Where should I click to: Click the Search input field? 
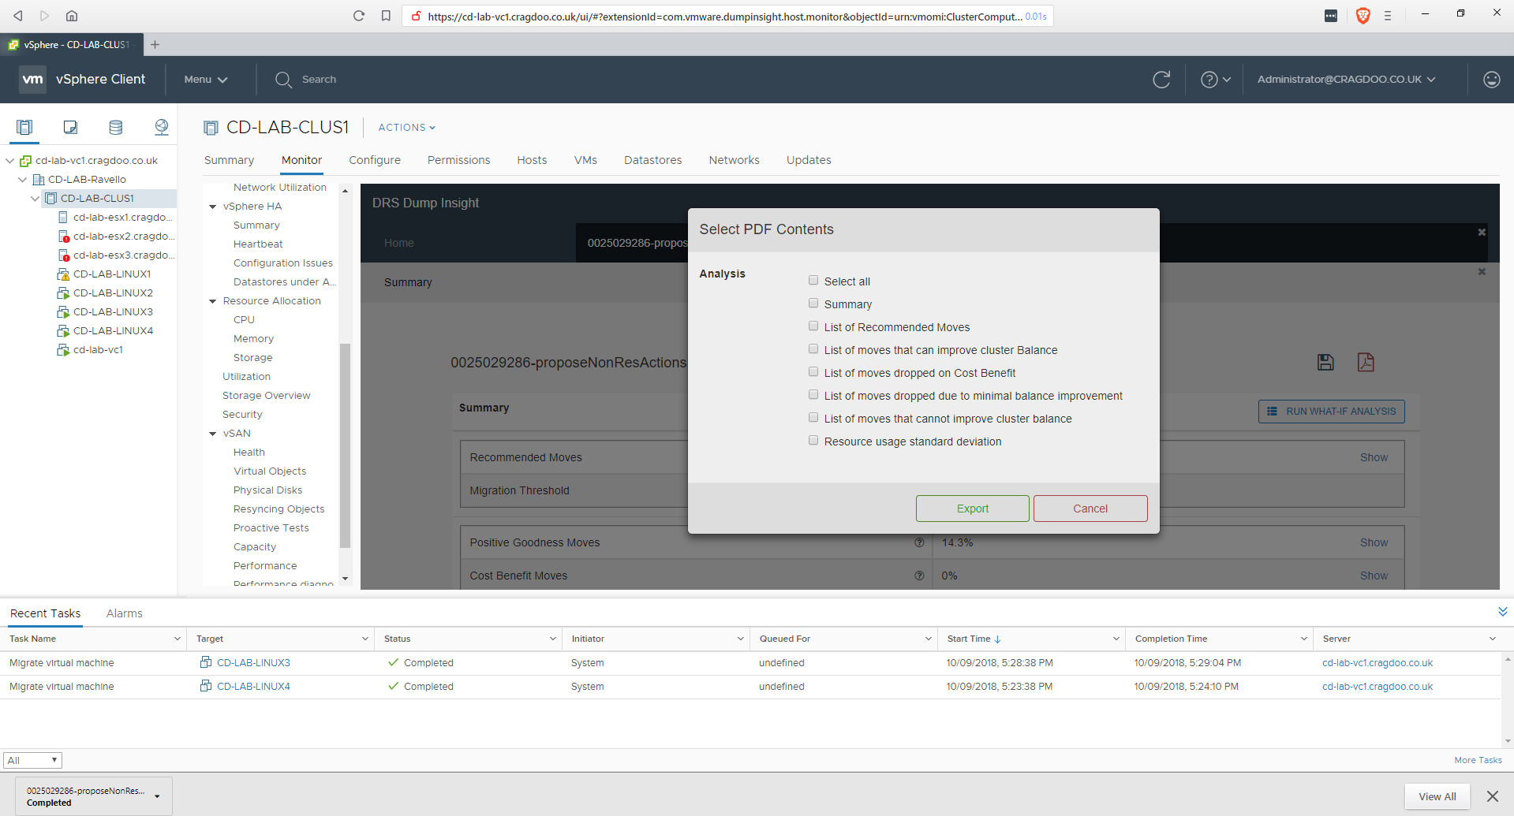coord(319,80)
